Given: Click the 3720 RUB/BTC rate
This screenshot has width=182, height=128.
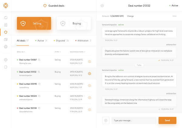Looking at the screenshot, I should coord(76,60).
